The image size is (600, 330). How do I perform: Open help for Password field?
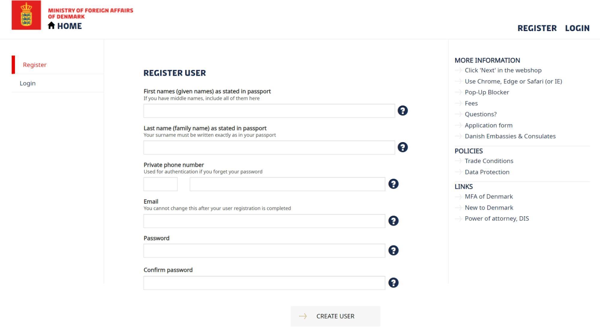(x=394, y=250)
